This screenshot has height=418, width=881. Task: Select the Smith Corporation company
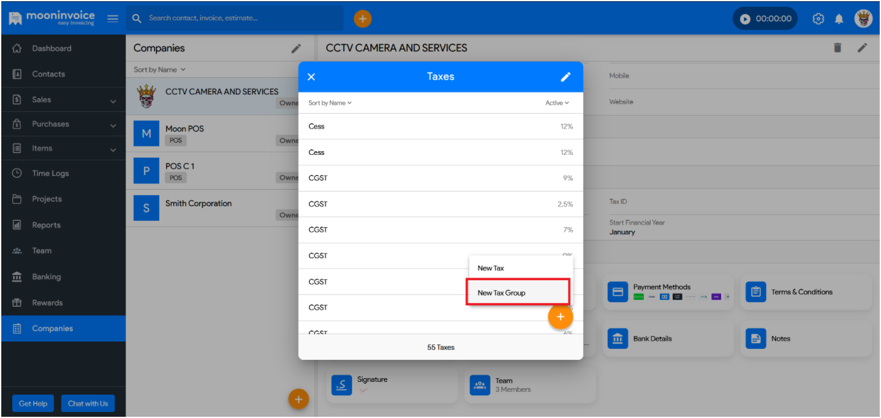pos(213,208)
